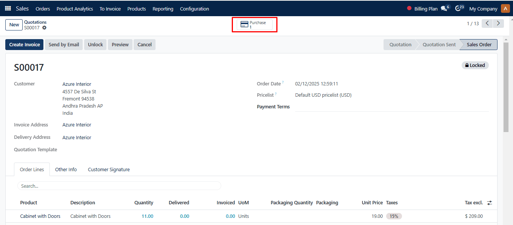Image resolution: width=513 pixels, height=225 pixels.
Task: Click the user avatar letter A
Action: [x=505, y=8]
